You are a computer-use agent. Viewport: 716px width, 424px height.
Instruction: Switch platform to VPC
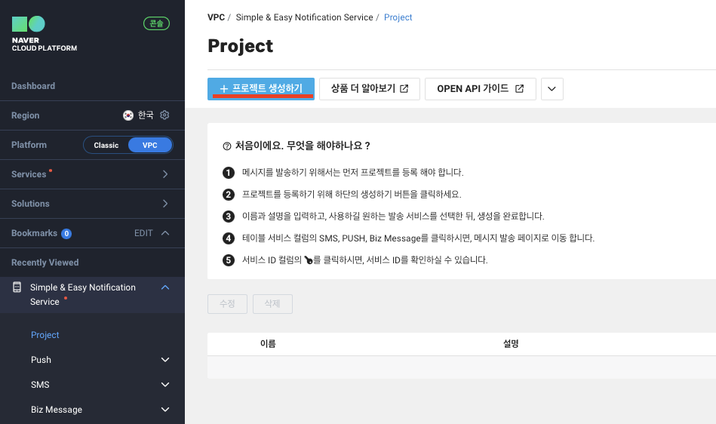coord(150,145)
